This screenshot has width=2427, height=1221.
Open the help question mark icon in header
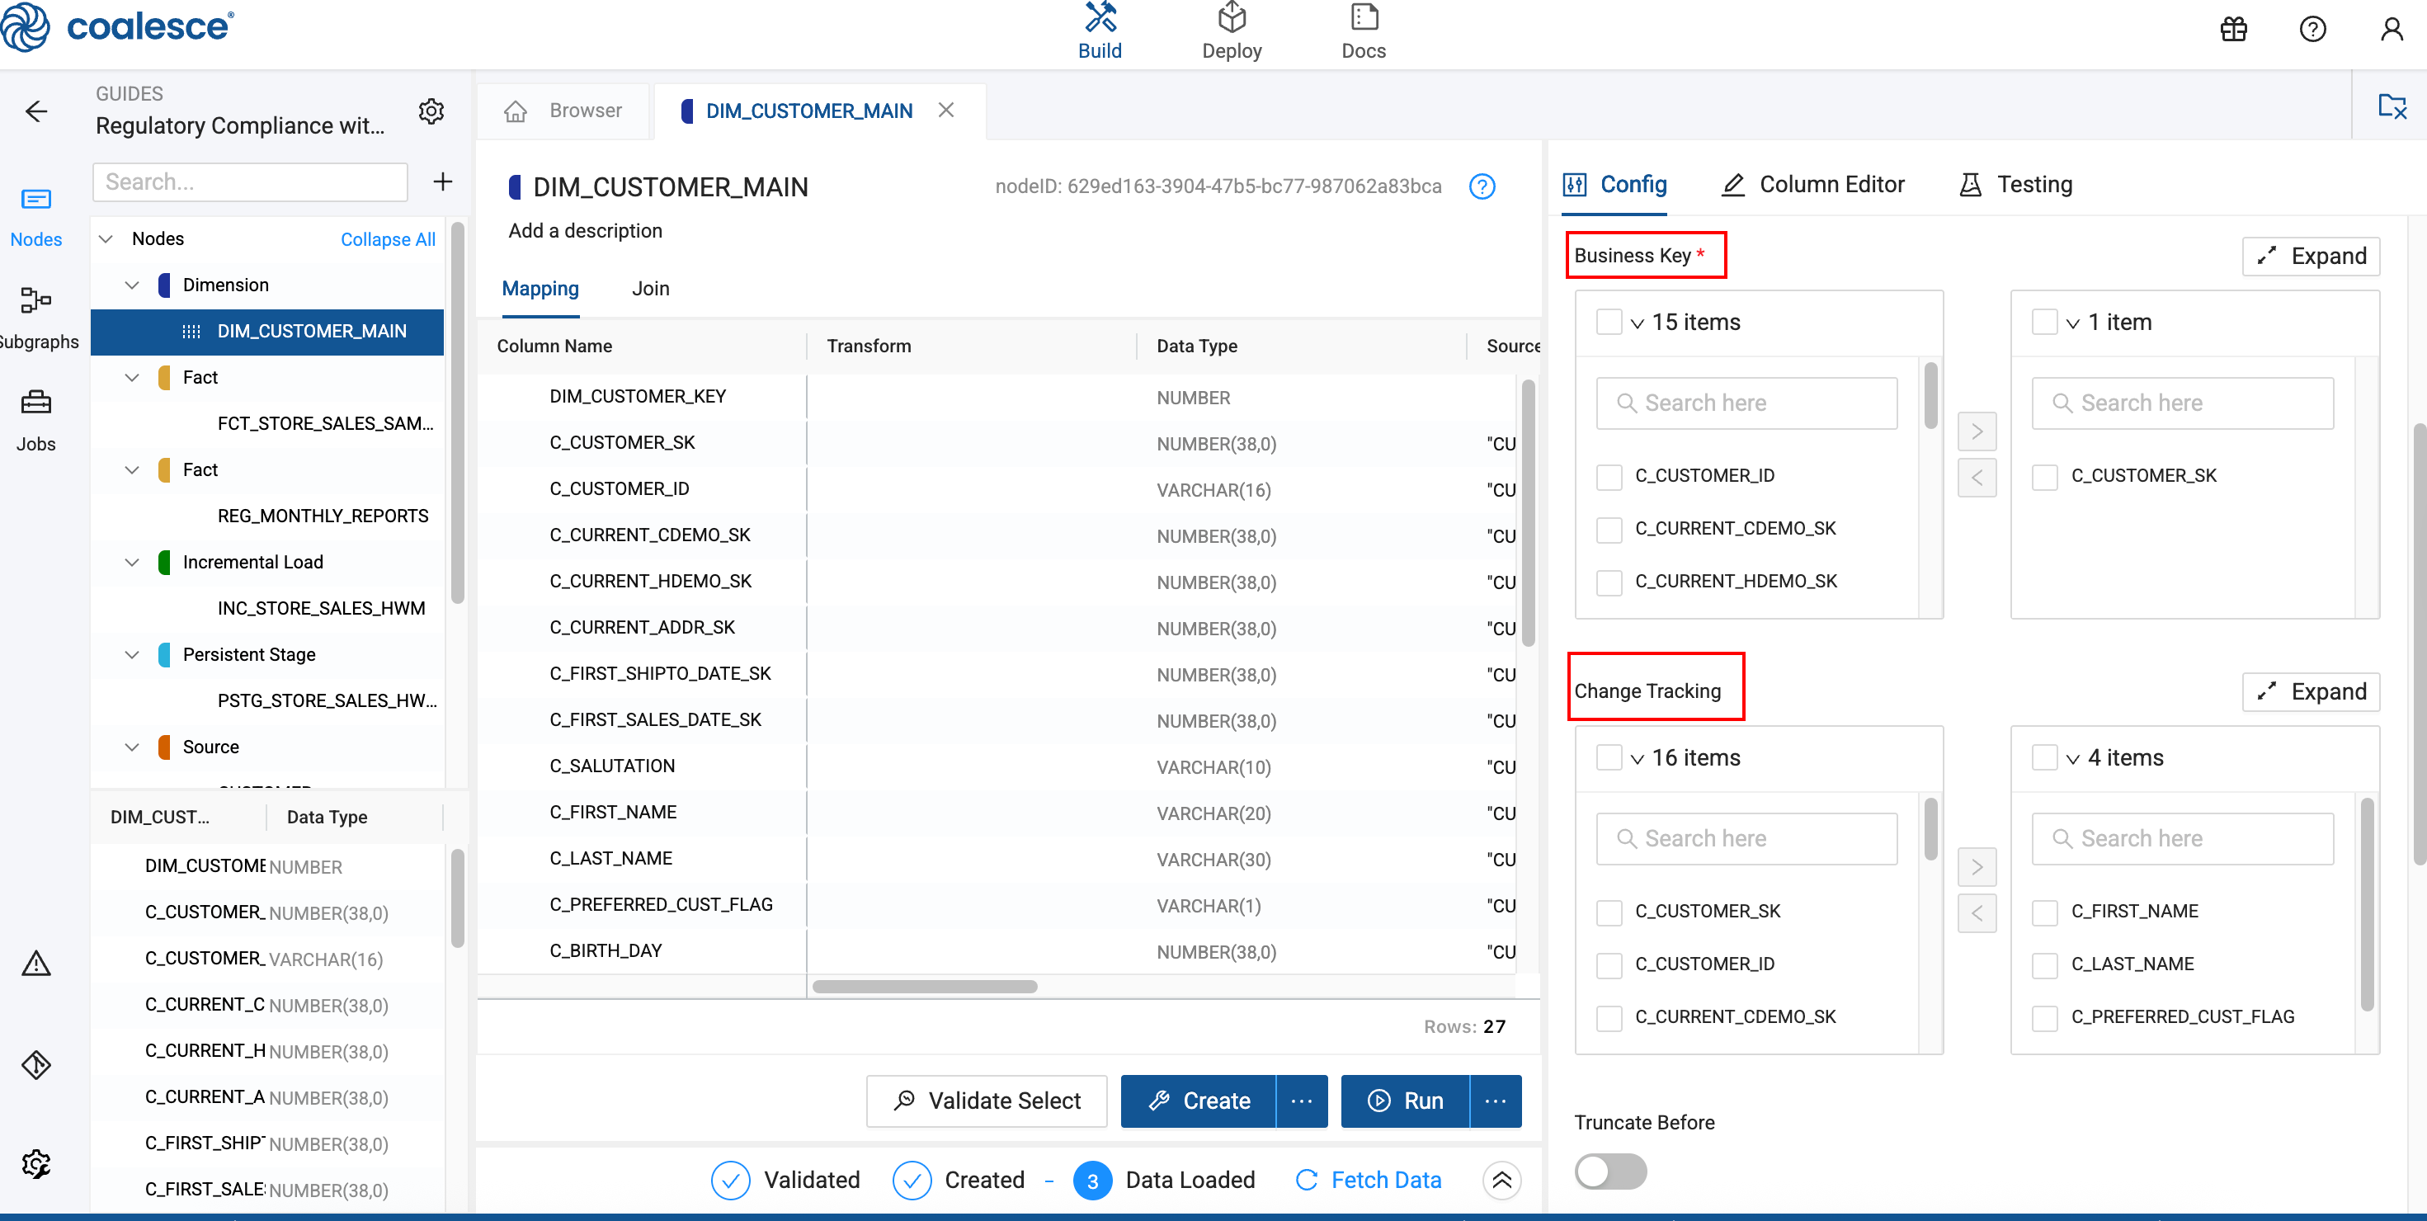(x=2312, y=29)
